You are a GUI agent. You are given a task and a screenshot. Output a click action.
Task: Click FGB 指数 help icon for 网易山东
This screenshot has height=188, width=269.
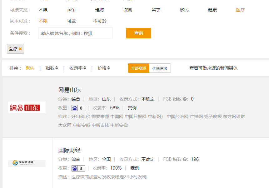185,99
